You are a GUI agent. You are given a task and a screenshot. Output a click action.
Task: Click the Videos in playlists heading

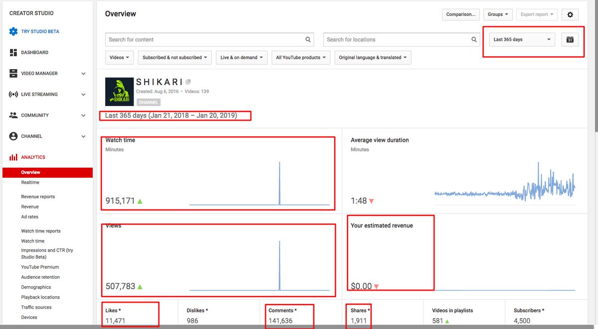(x=452, y=311)
